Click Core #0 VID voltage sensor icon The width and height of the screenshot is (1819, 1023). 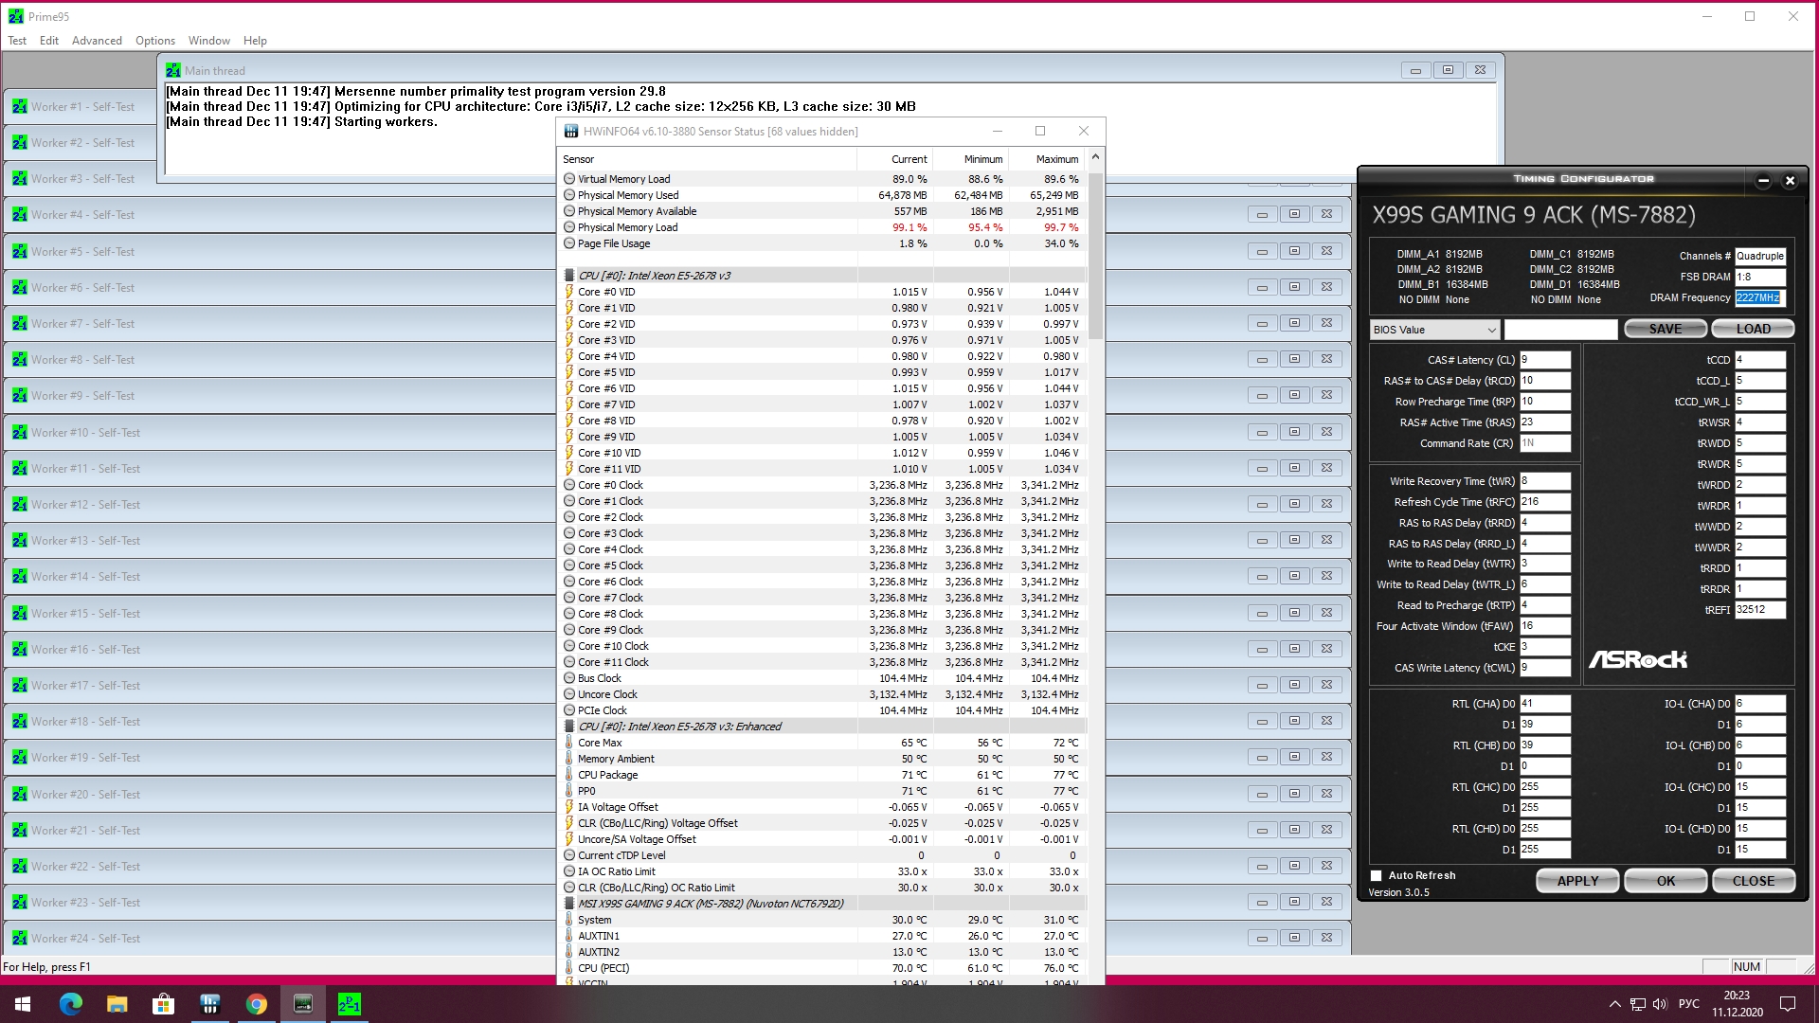[x=569, y=292]
